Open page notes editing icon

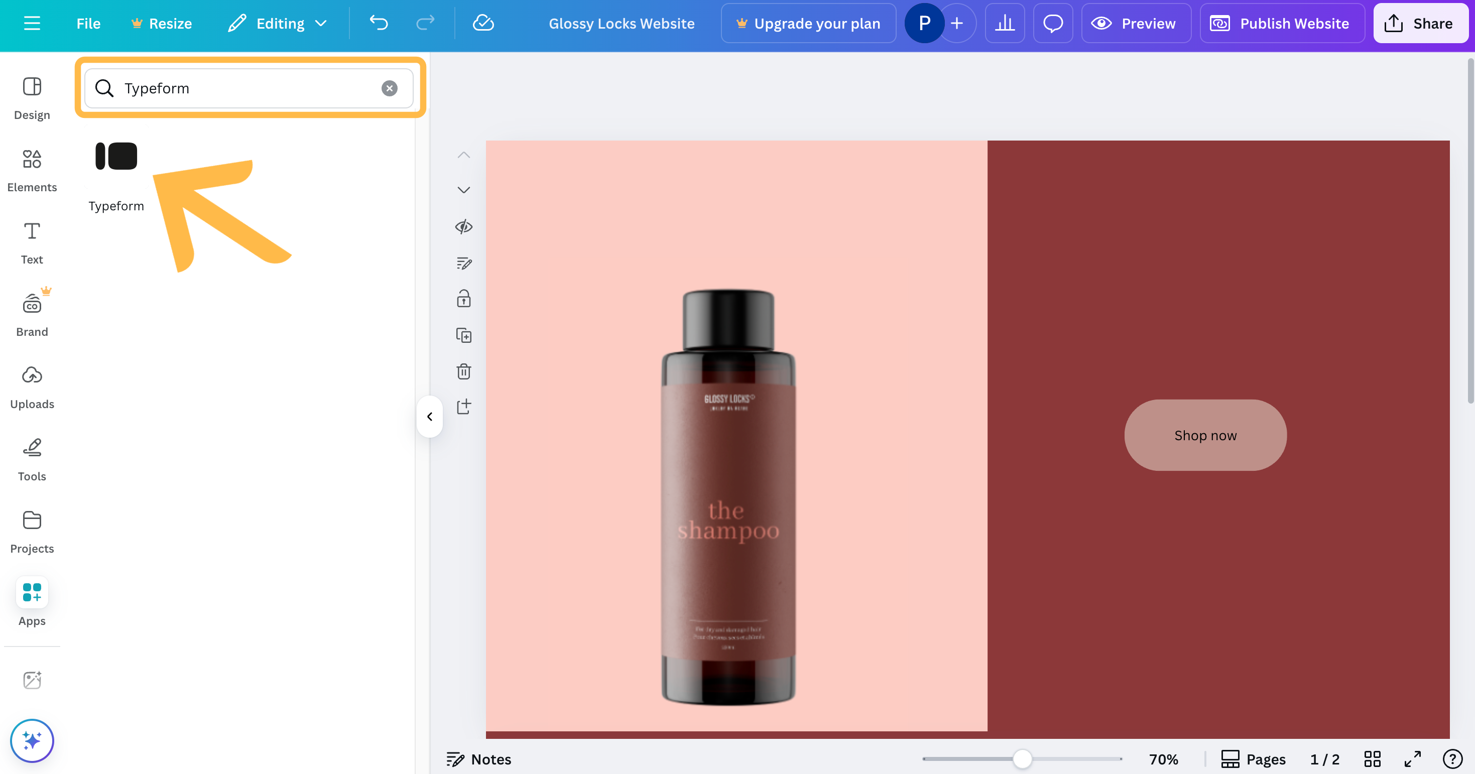point(464,264)
